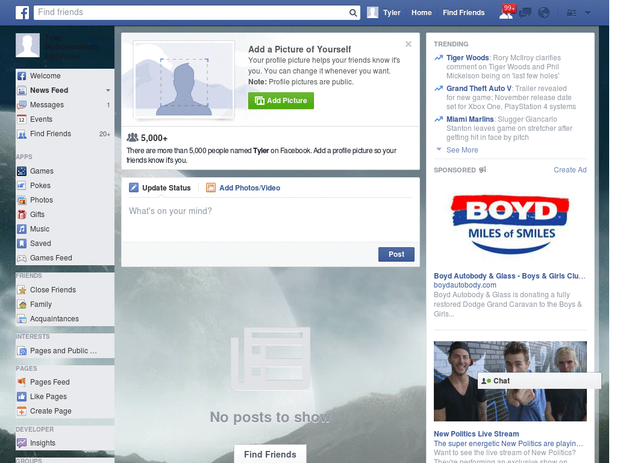Click the profile picture placeholder image
Viewport: 617px width, 463px height.
[x=184, y=80]
